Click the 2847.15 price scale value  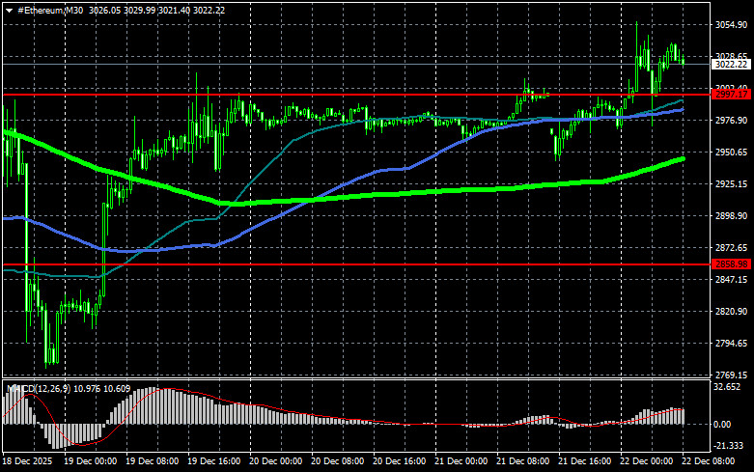click(x=731, y=279)
